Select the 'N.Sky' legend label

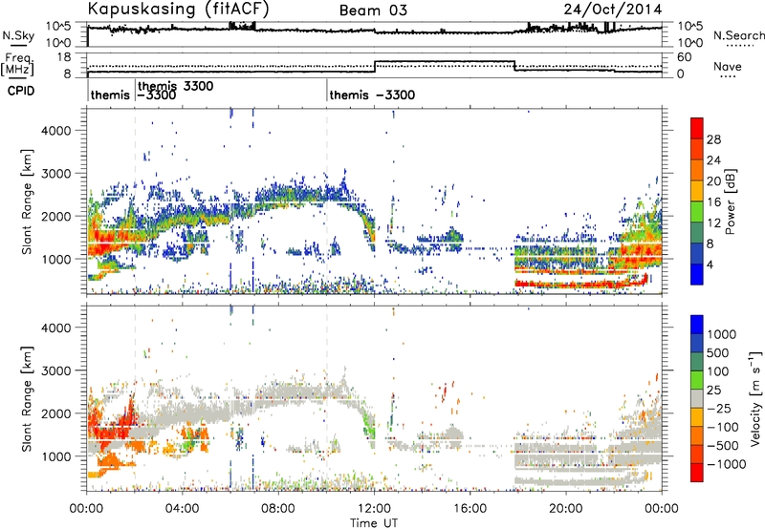click(x=18, y=35)
